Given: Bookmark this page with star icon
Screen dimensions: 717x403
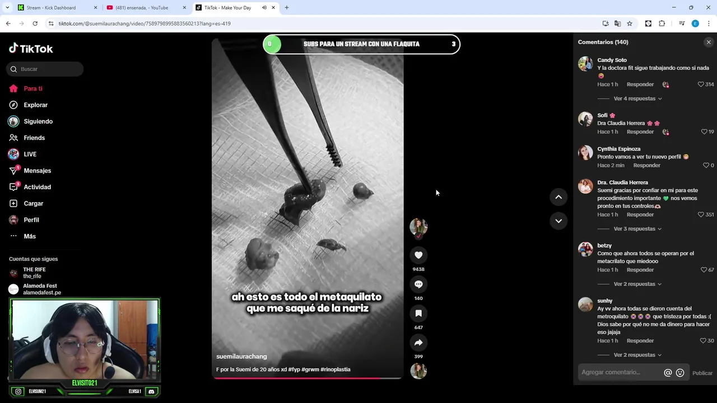Looking at the screenshot, I should point(630,24).
